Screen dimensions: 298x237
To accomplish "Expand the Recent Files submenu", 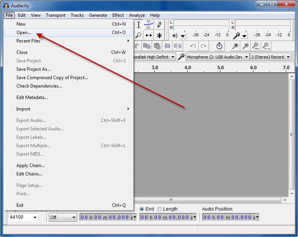I will click(x=68, y=41).
